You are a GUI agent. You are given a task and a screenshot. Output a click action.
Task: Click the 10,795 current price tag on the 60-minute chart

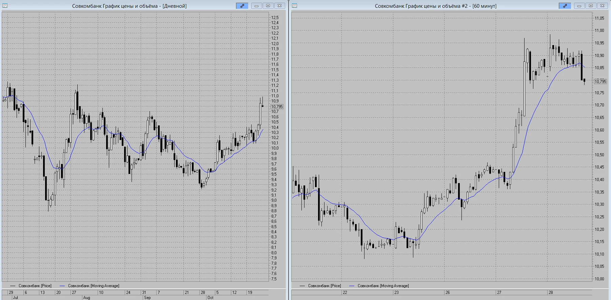point(600,81)
